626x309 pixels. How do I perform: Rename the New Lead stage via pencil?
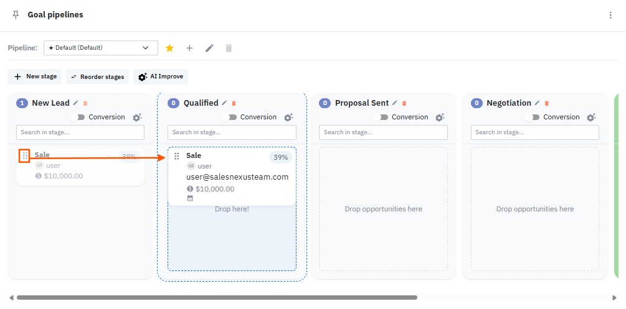76,103
